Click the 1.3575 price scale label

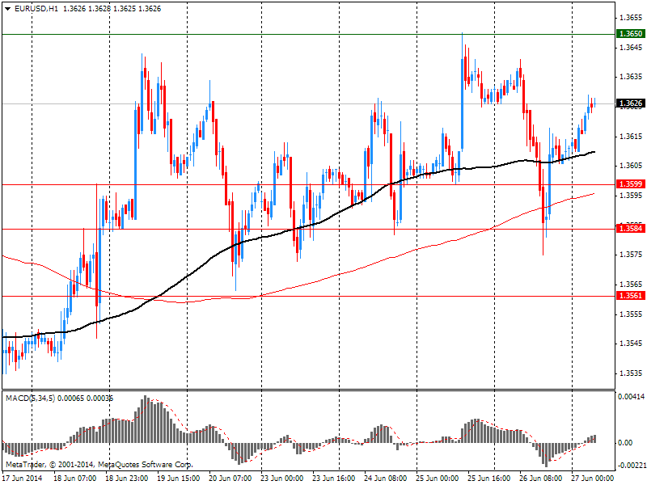click(x=632, y=255)
